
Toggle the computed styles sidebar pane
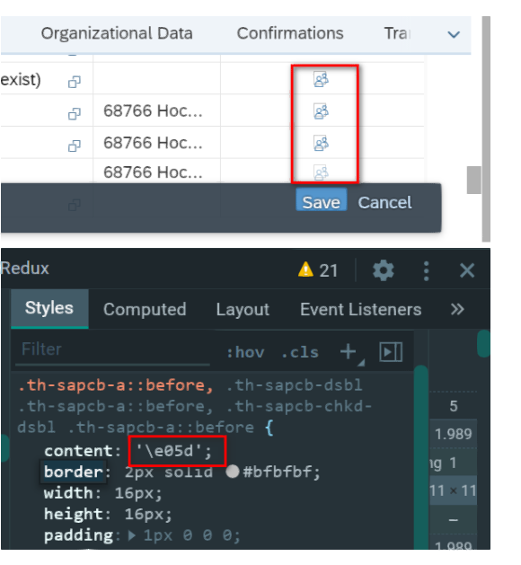(x=391, y=352)
